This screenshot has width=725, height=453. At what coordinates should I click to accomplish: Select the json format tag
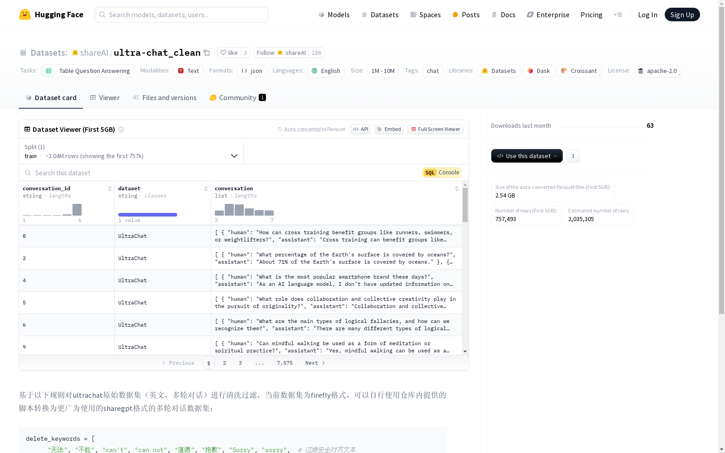(x=251, y=71)
